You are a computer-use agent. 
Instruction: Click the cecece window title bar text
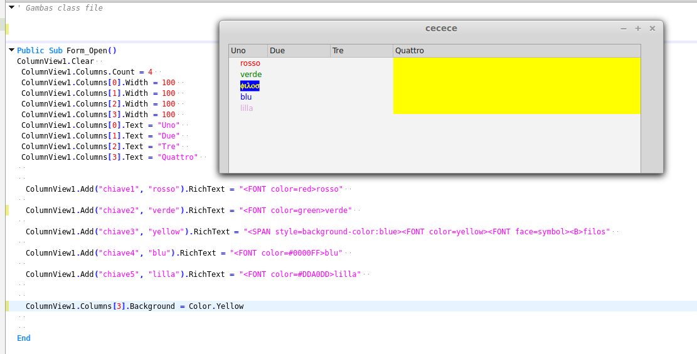pyautogui.click(x=441, y=28)
